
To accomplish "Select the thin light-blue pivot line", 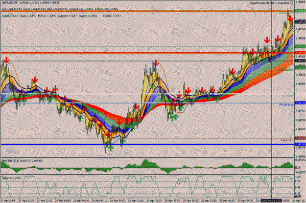I will coord(147,103).
